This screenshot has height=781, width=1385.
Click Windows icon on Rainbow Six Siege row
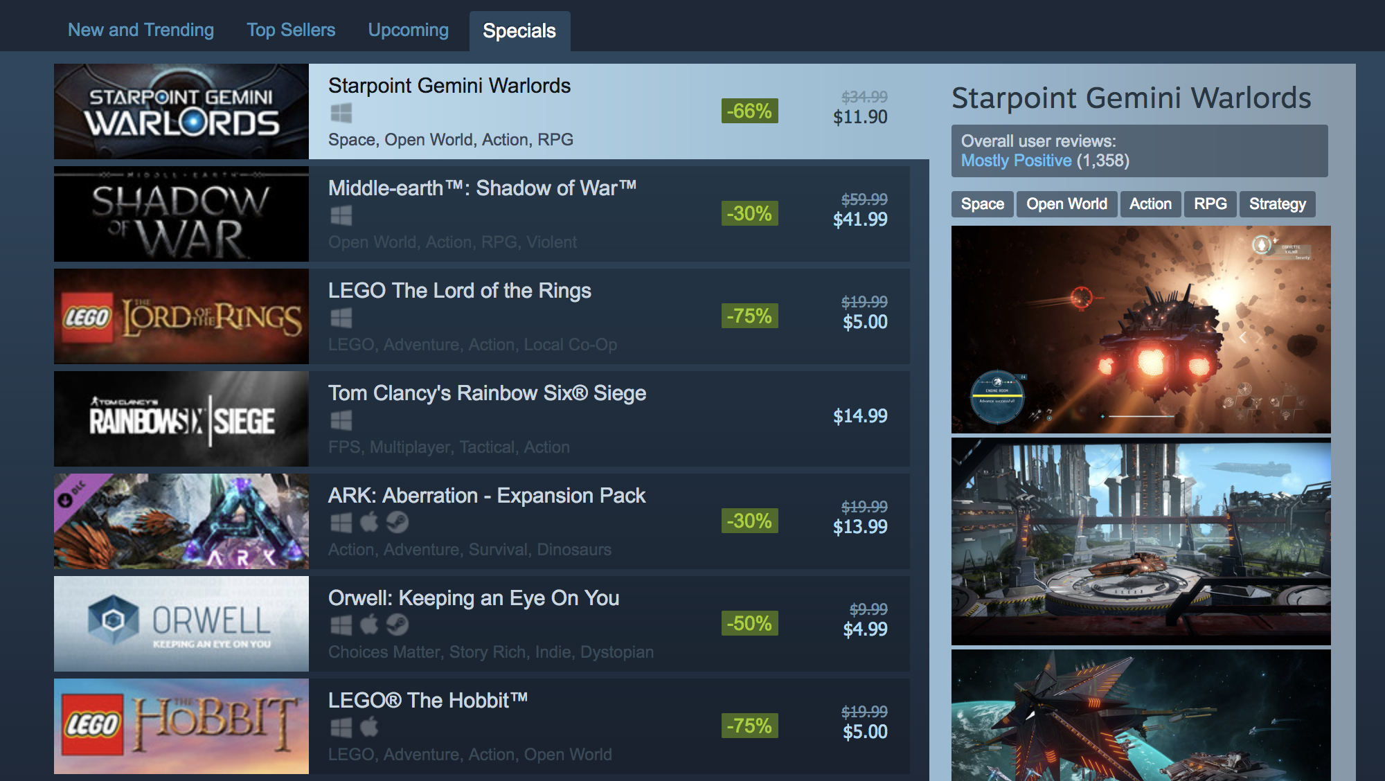pyautogui.click(x=341, y=420)
